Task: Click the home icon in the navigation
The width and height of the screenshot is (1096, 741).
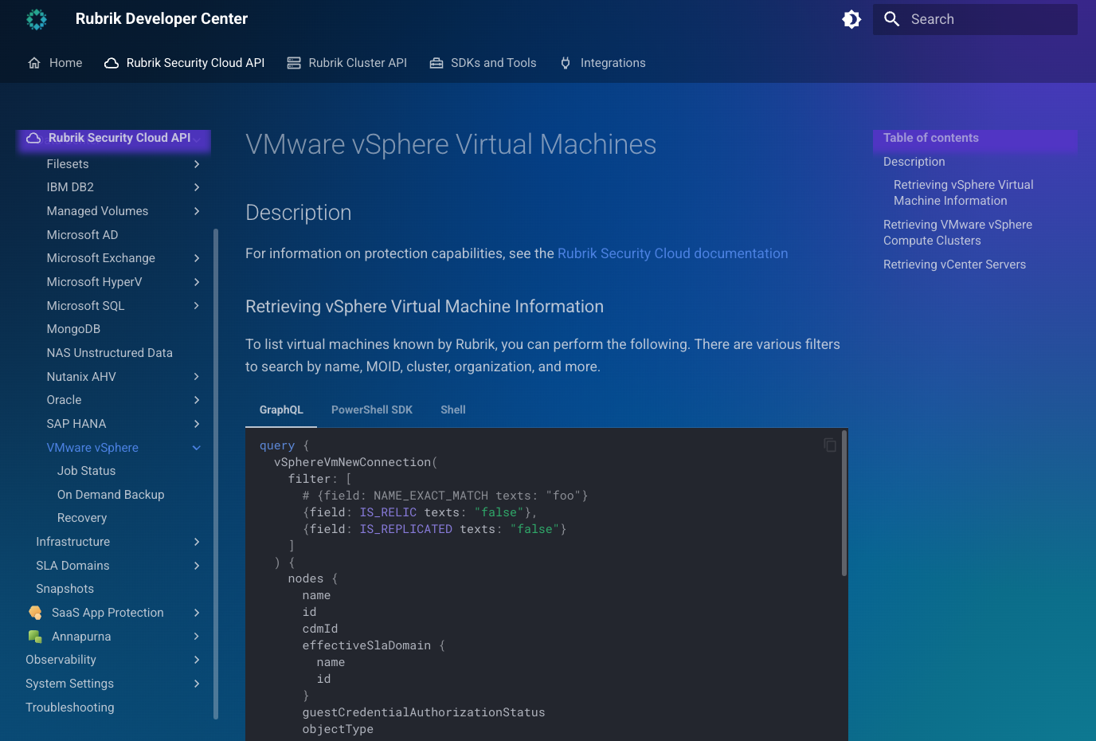Action: pyautogui.click(x=34, y=63)
